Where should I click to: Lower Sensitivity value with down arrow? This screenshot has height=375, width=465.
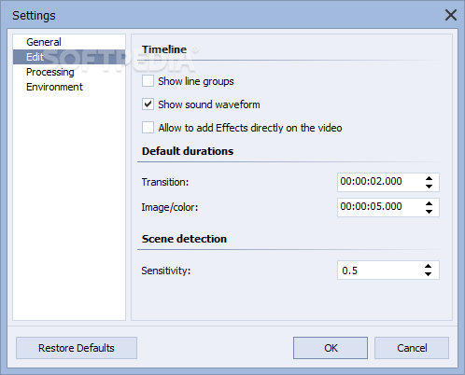pyautogui.click(x=429, y=274)
